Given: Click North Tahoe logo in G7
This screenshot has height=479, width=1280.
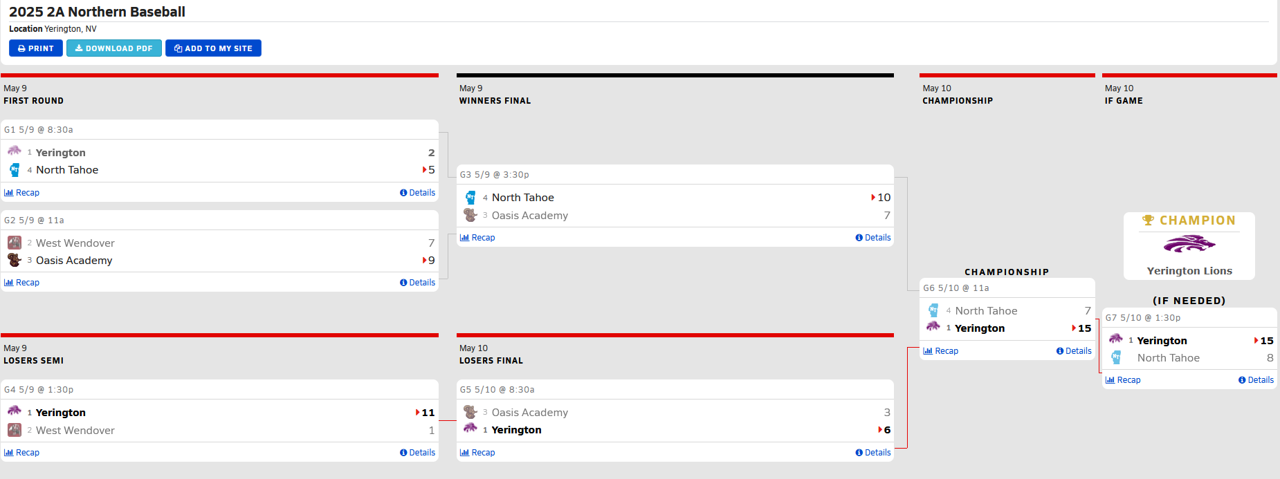Looking at the screenshot, I should [x=1116, y=357].
